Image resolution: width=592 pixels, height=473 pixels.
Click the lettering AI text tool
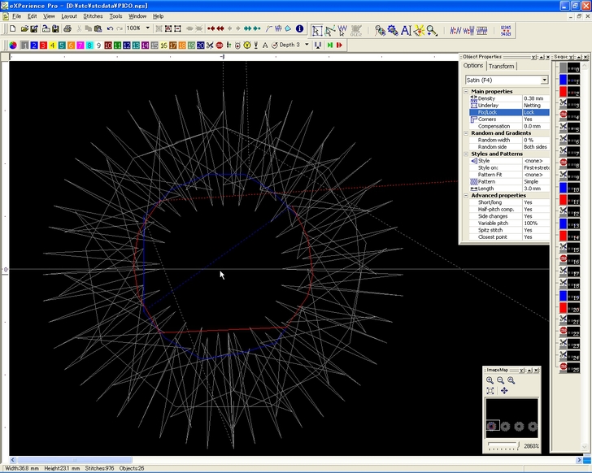406,31
